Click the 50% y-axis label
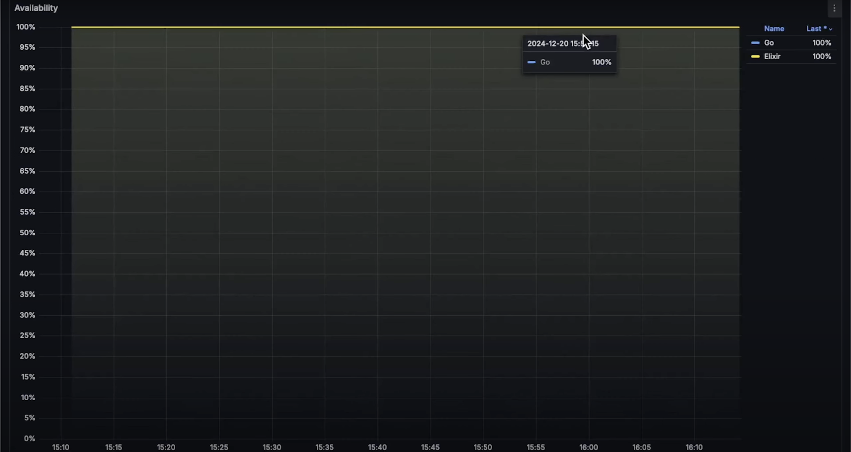Image resolution: width=851 pixels, height=452 pixels. pyautogui.click(x=27, y=232)
